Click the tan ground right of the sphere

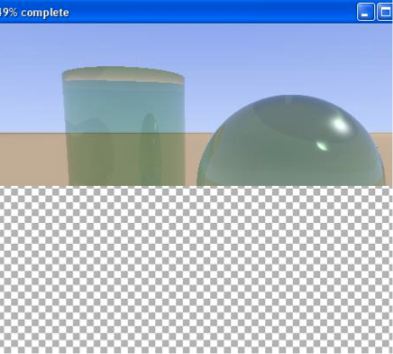tap(388, 151)
